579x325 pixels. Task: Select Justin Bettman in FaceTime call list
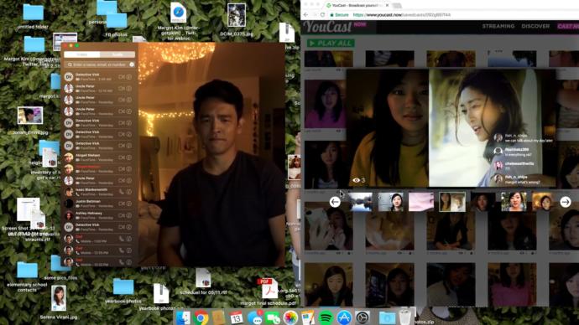(100, 204)
